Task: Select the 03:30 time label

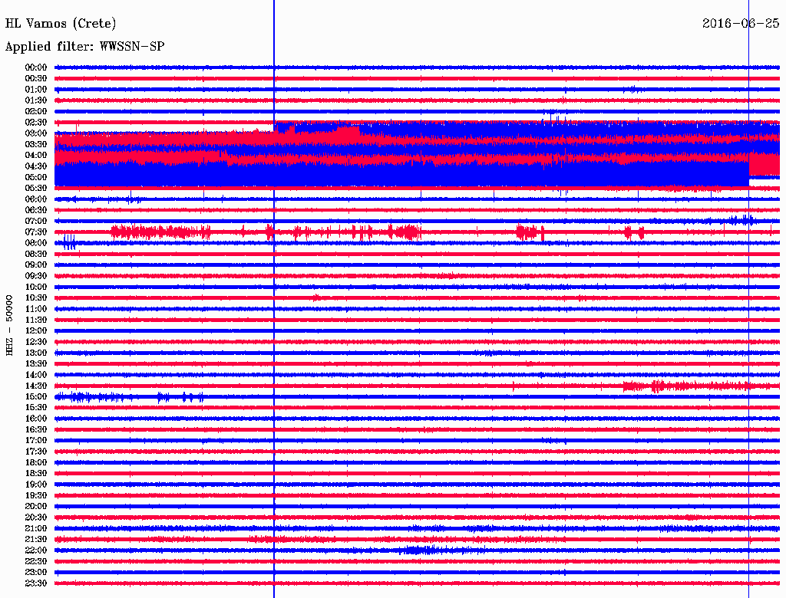Action: point(36,145)
